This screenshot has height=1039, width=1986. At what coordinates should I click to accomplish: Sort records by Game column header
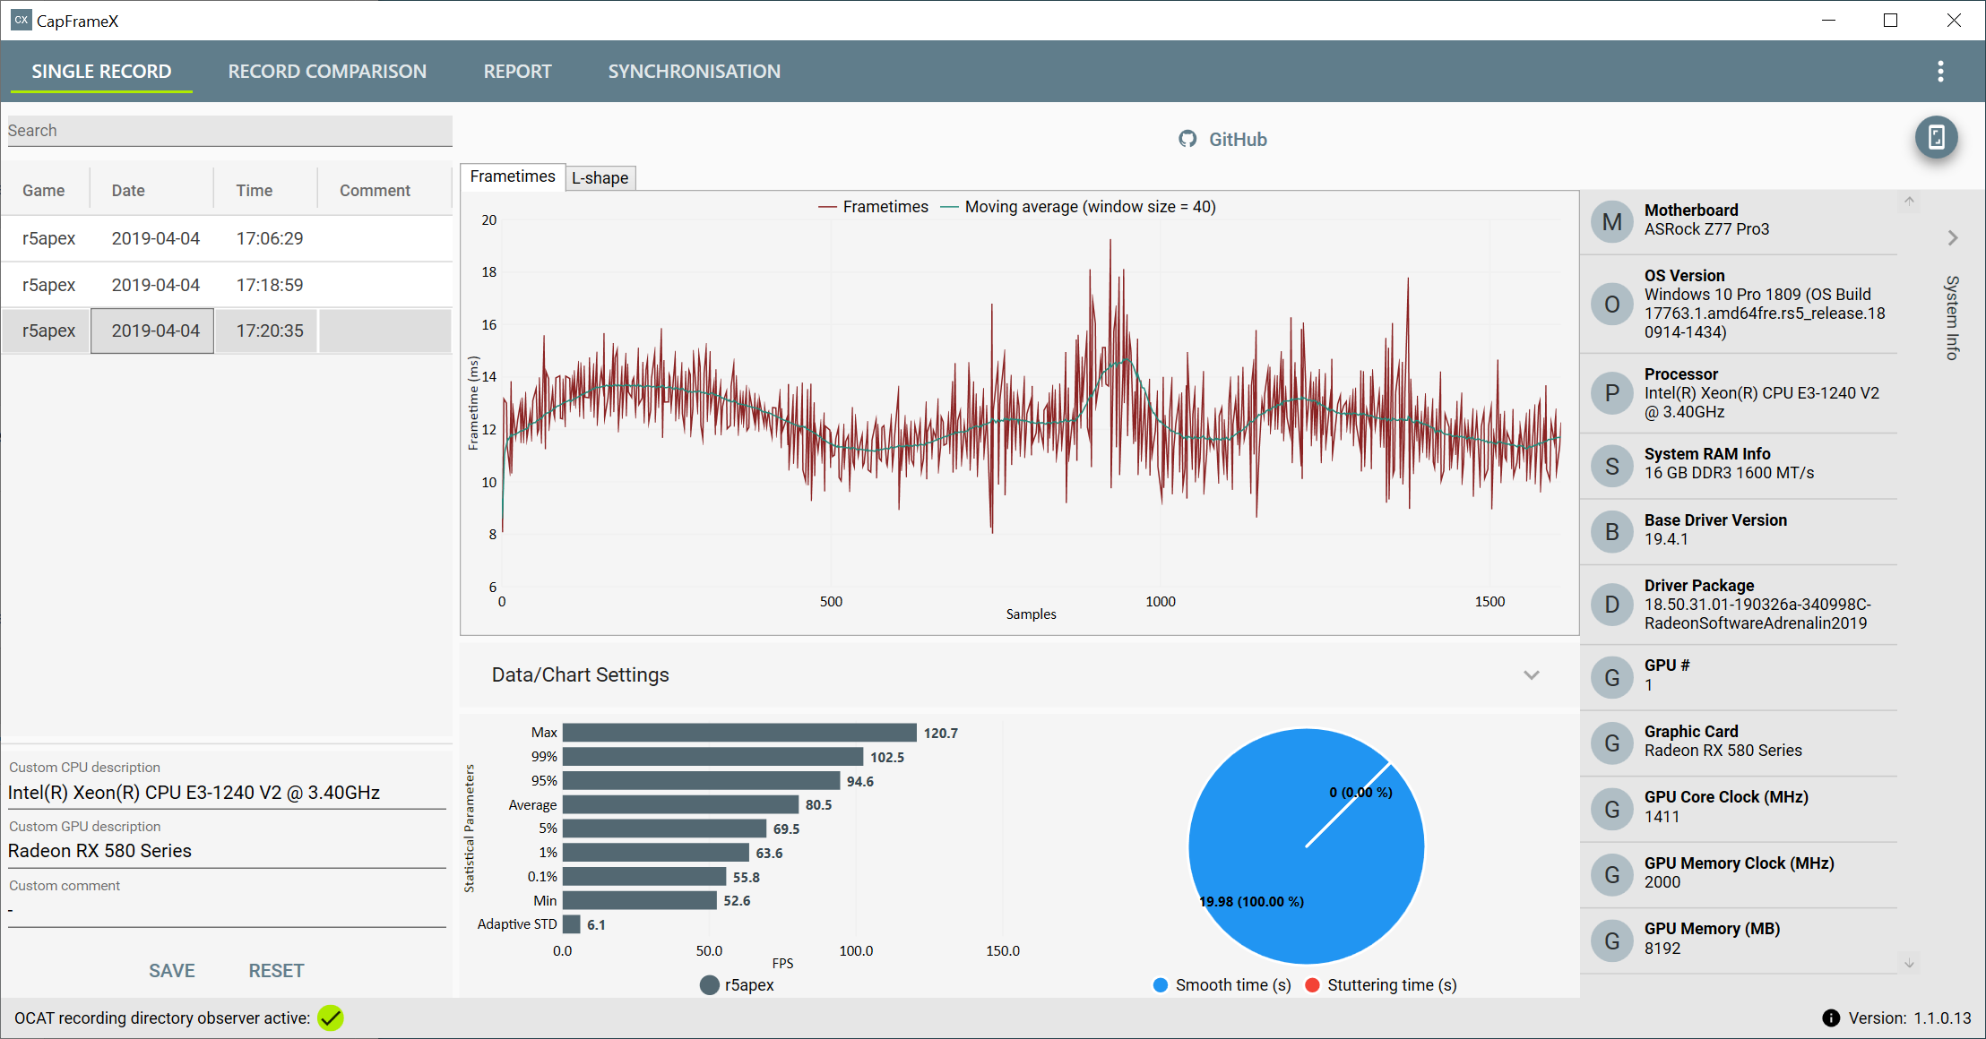click(44, 191)
